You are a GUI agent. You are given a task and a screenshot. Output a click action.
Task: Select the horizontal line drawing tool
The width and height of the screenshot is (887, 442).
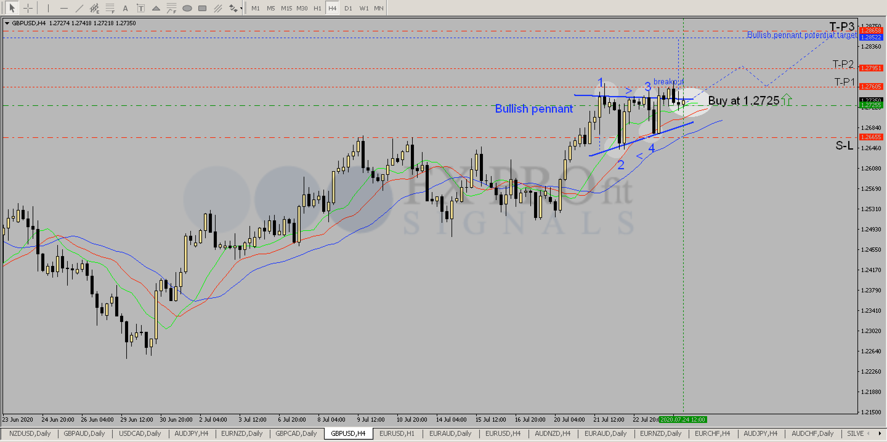click(x=64, y=8)
